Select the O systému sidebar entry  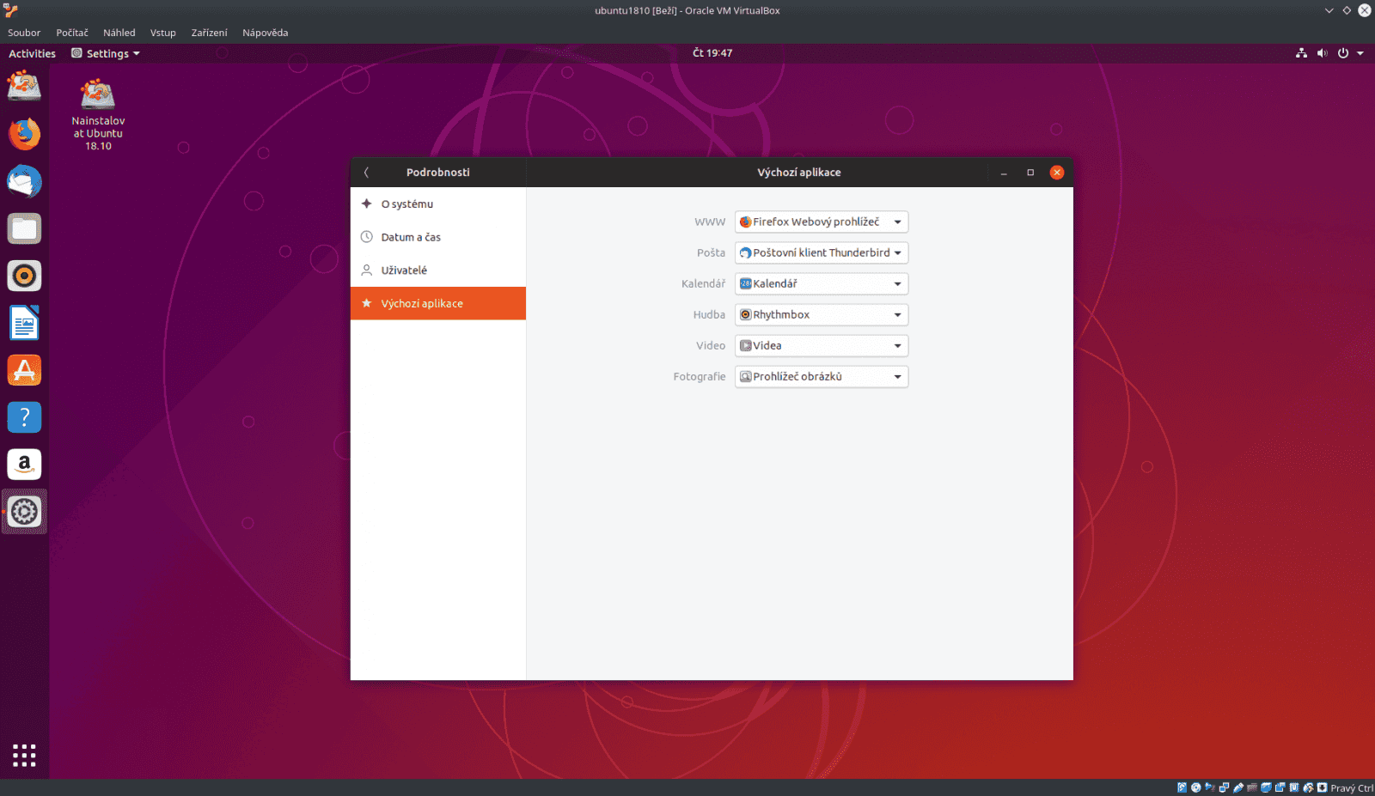406,204
